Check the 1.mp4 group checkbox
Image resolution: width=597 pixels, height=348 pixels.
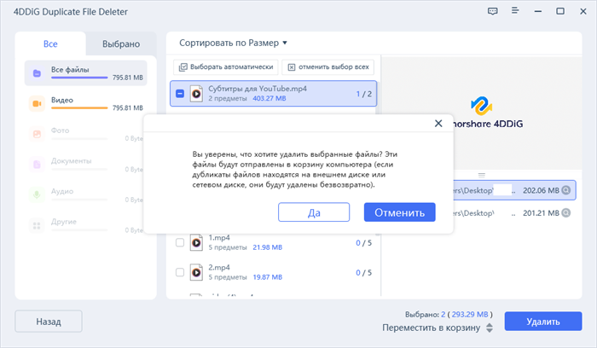(180, 242)
